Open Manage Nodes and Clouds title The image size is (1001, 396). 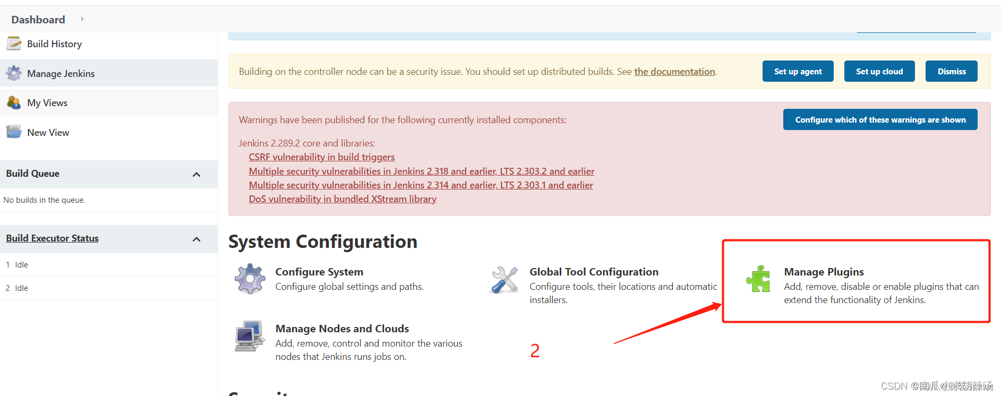pos(342,329)
